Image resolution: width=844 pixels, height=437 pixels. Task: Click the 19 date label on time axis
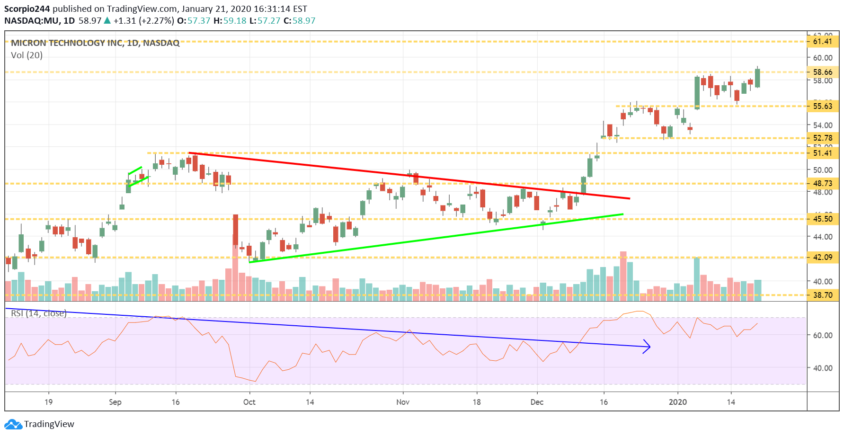coord(48,402)
